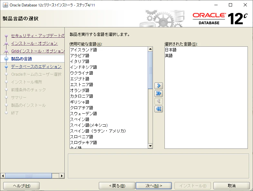Select エストニア語 in available languages
Screen dimensions: 253x191
coord(109,85)
